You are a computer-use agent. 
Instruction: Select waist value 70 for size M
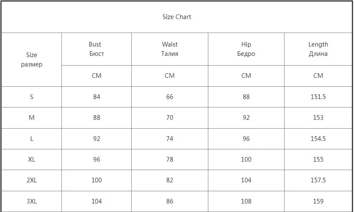tap(169, 118)
